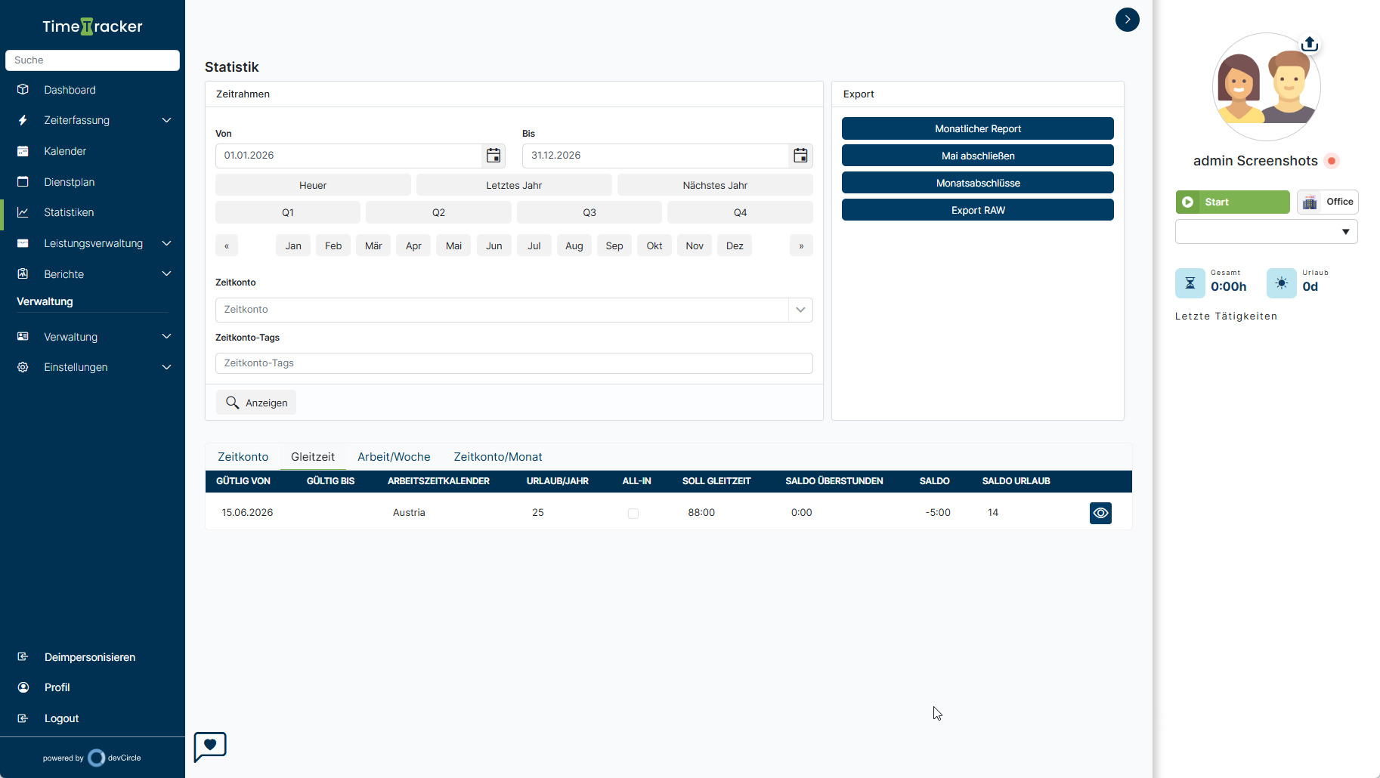Click the devCircle logo
This screenshot has width=1380, height=778.
coord(114,758)
